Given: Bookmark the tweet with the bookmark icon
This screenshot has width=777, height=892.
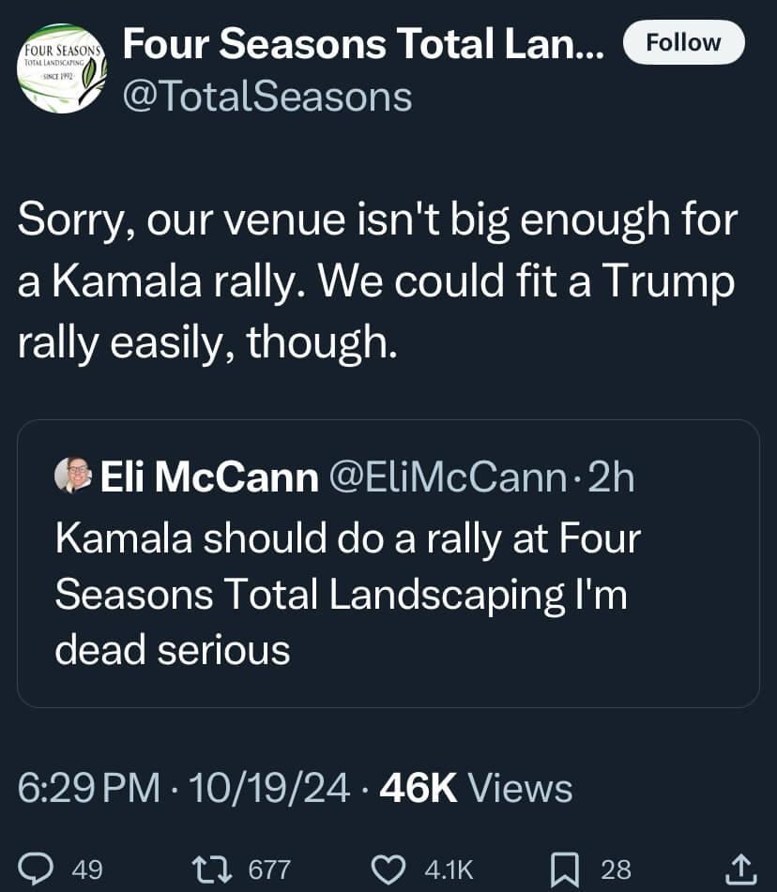Looking at the screenshot, I should pos(565,869).
